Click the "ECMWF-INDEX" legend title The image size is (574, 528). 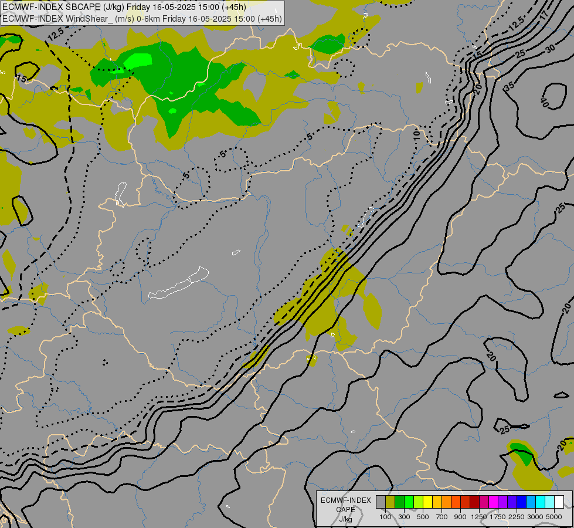pyautogui.click(x=346, y=500)
